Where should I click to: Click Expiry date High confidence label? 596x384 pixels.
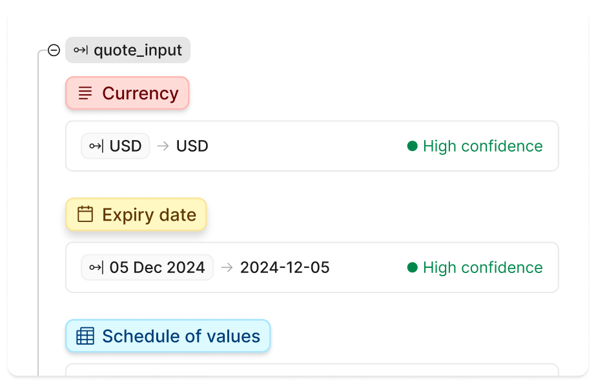482,267
